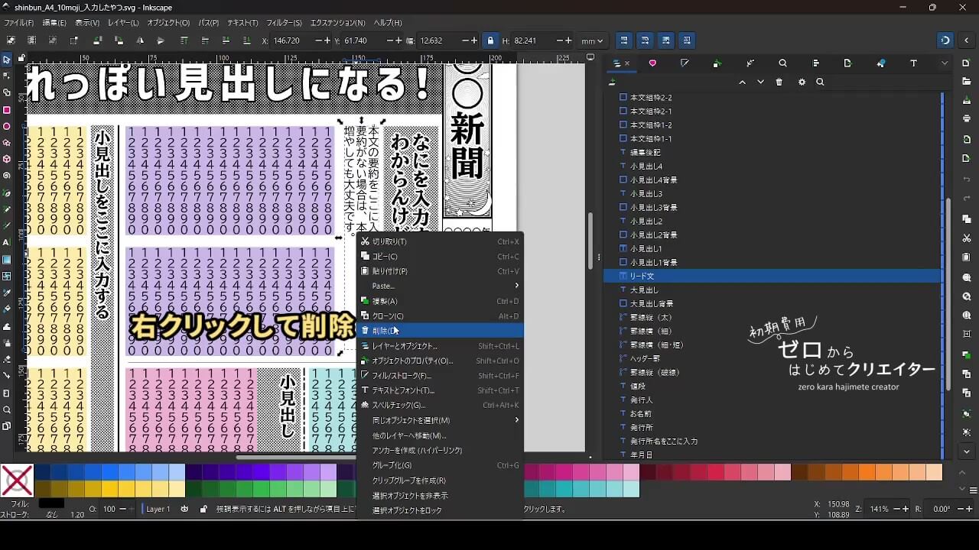Toggle Layer 1 lock icon in status bar
979x550 pixels.
coord(203,509)
